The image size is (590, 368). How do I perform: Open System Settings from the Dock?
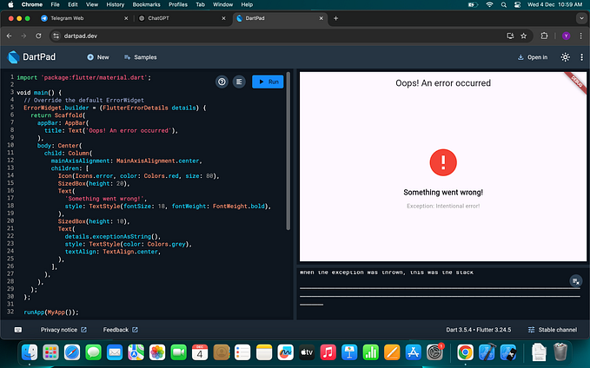click(434, 352)
